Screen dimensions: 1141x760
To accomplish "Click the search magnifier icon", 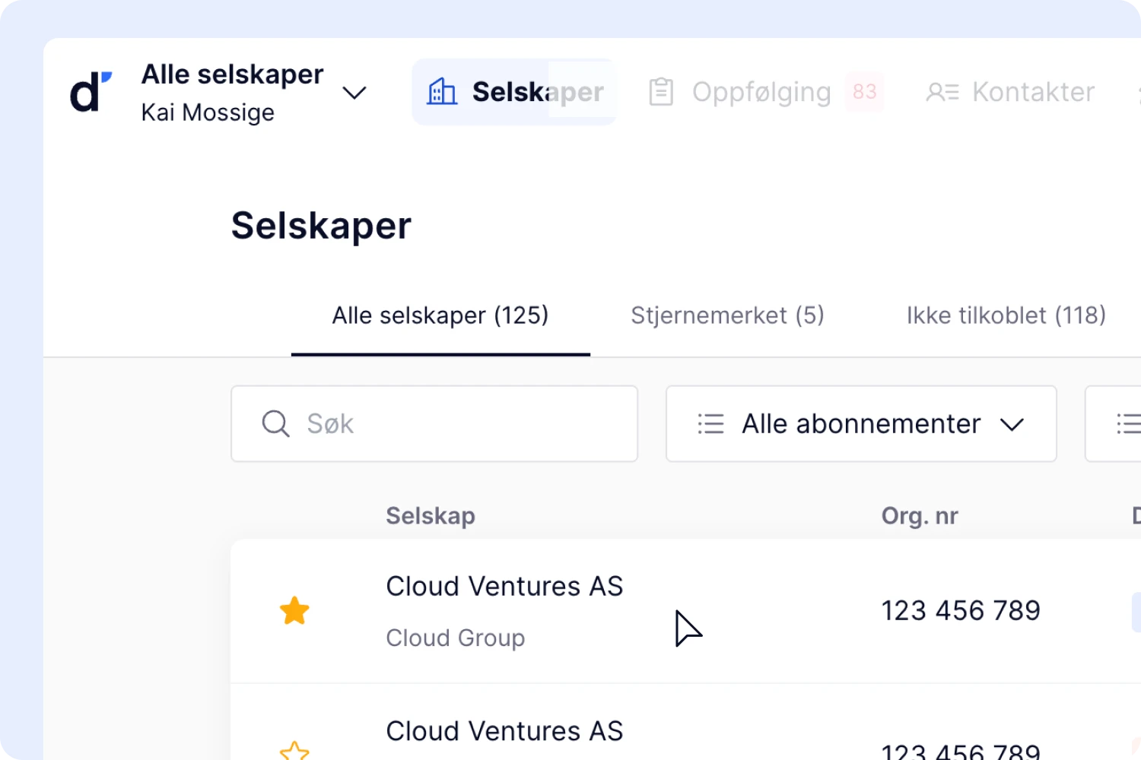I will click(x=275, y=423).
